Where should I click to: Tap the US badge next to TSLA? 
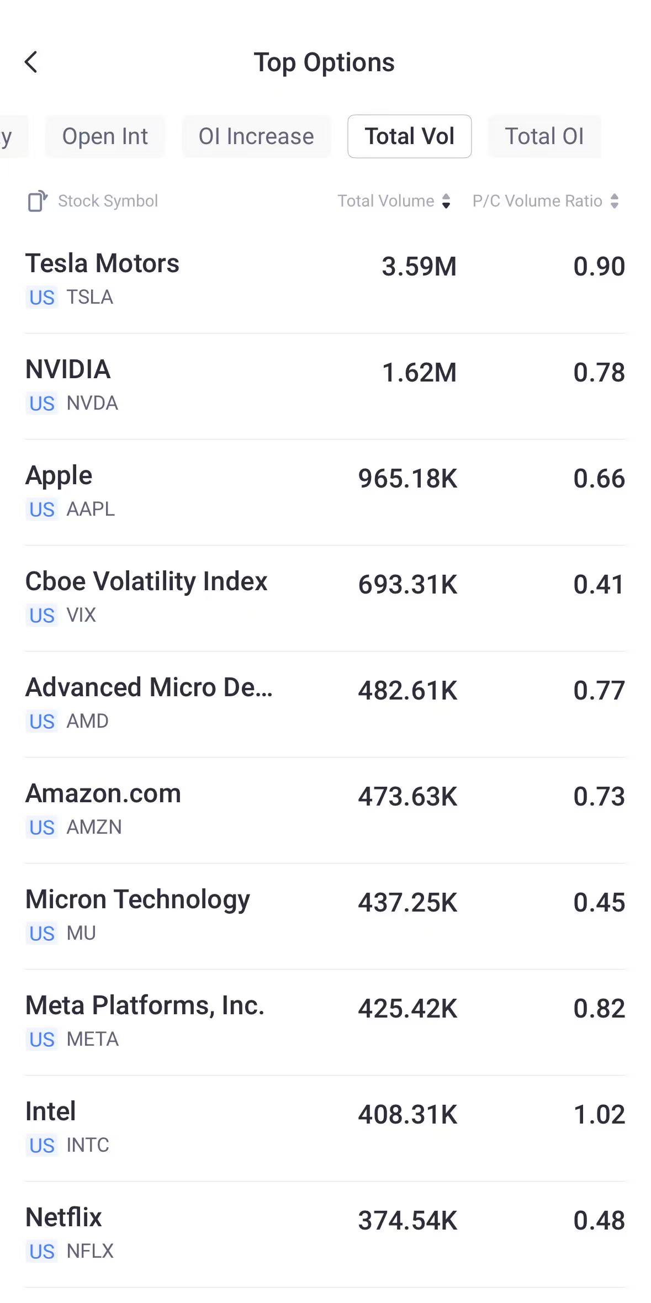point(42,298)
